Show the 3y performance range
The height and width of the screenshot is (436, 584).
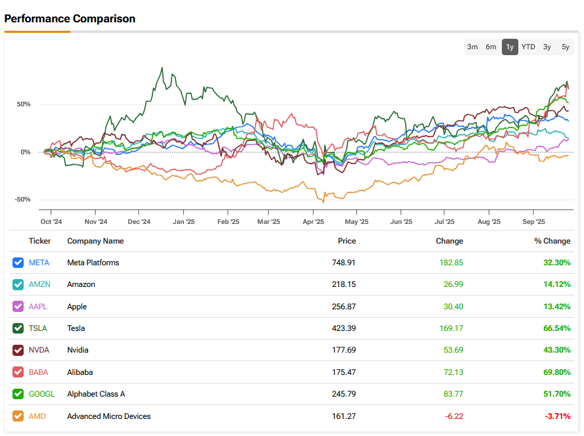[547, 47]
